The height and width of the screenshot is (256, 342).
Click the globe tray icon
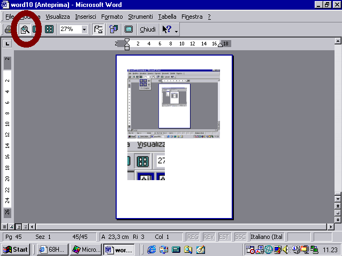(x=269, y=250)
